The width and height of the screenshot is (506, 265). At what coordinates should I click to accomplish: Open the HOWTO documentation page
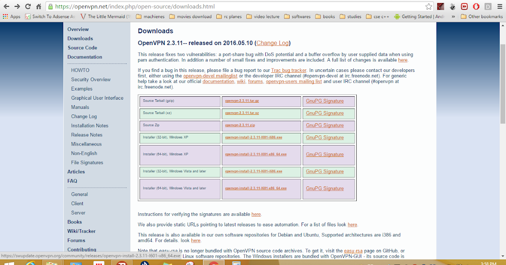pyautogui.click(x=80, y=70)
